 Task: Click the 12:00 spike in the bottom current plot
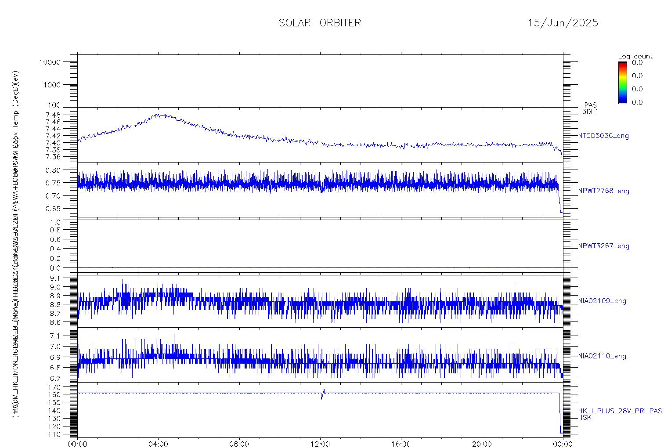[323, 394]
